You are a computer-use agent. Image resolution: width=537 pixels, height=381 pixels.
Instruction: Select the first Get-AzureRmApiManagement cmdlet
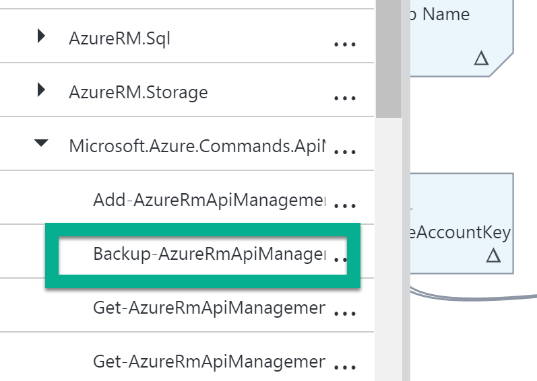[209, 308]
